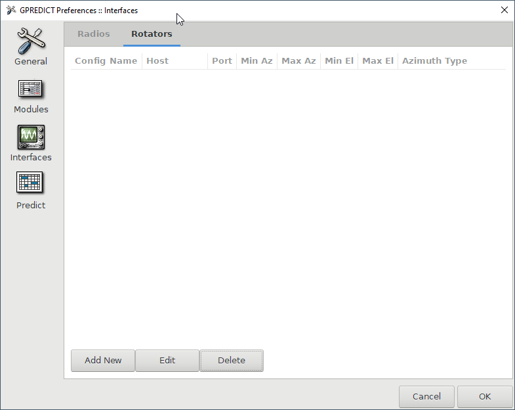Click the Azimuth Type column header
515x410 pixels.
[x=451, y=61]
